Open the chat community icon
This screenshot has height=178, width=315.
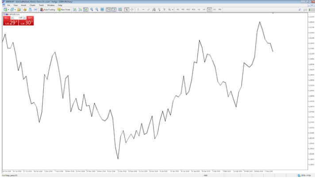tap(305, 10)
